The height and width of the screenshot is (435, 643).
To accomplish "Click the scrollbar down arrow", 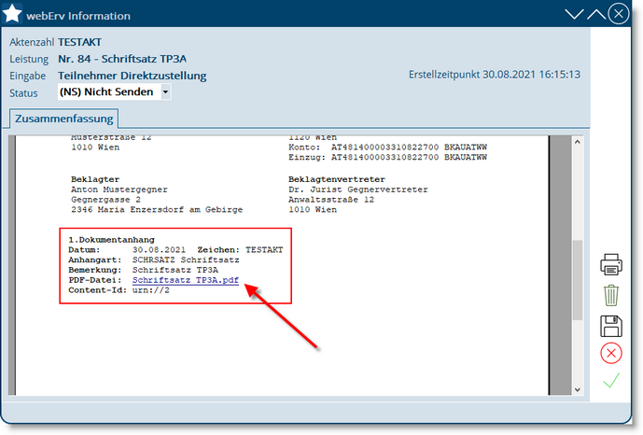I will click(x=579, y=389).
